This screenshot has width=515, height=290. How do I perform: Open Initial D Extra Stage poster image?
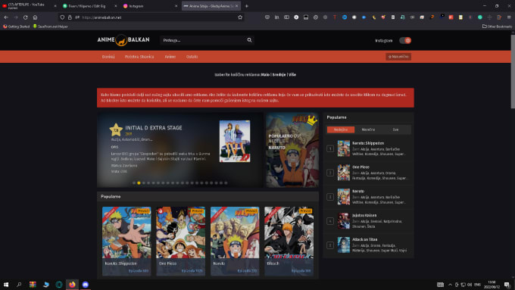[x=235, y=141]
